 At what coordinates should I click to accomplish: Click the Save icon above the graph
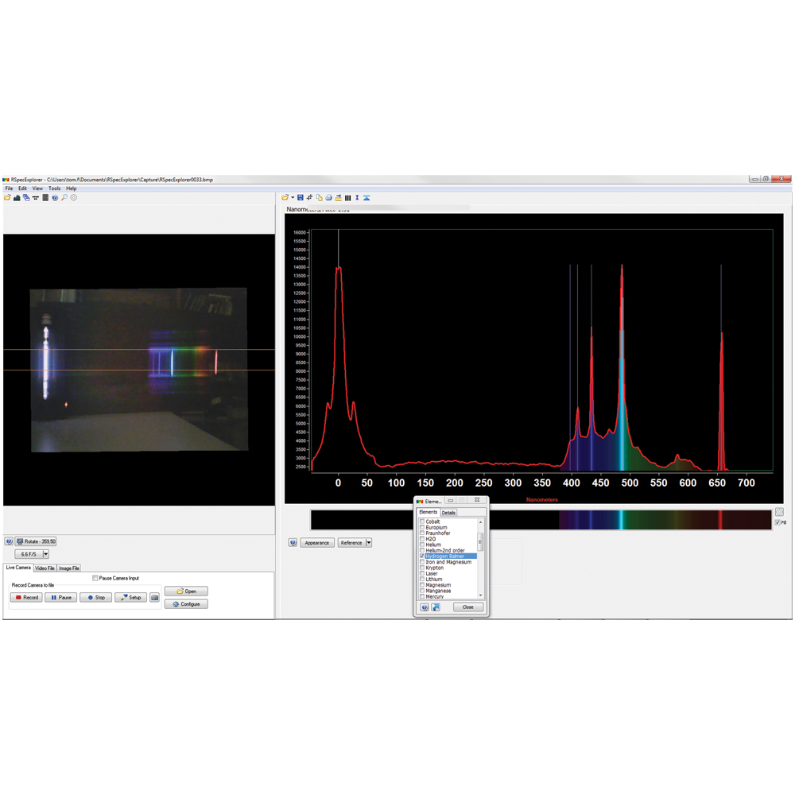coord(300,197)
